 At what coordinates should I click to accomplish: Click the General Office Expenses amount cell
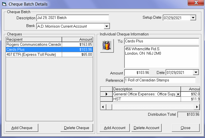pos(190,94)
